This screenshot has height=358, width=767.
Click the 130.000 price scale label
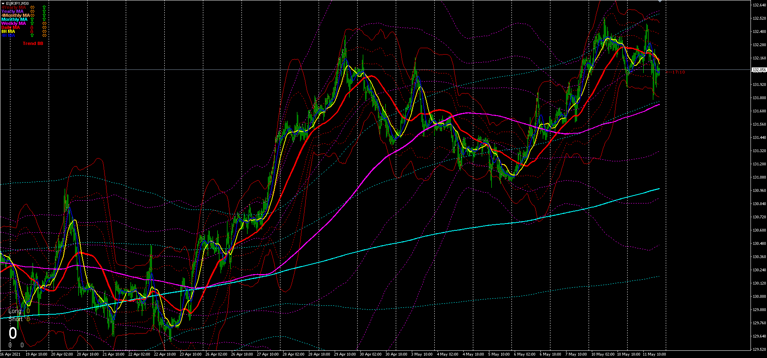[x=759, y=297]
